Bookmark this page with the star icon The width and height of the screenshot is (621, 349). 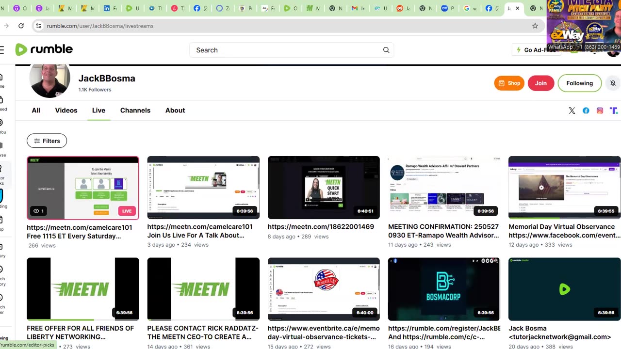tap(535, 26)
